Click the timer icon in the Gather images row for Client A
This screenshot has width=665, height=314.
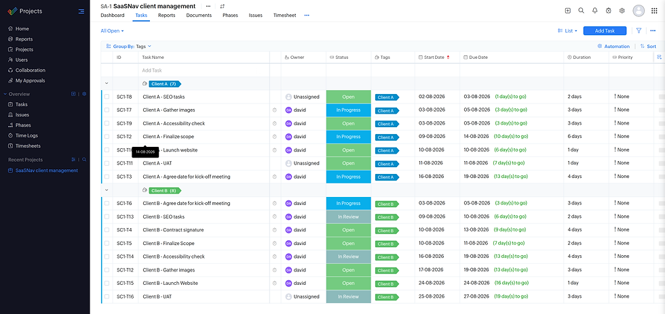[x=274, y=110]
